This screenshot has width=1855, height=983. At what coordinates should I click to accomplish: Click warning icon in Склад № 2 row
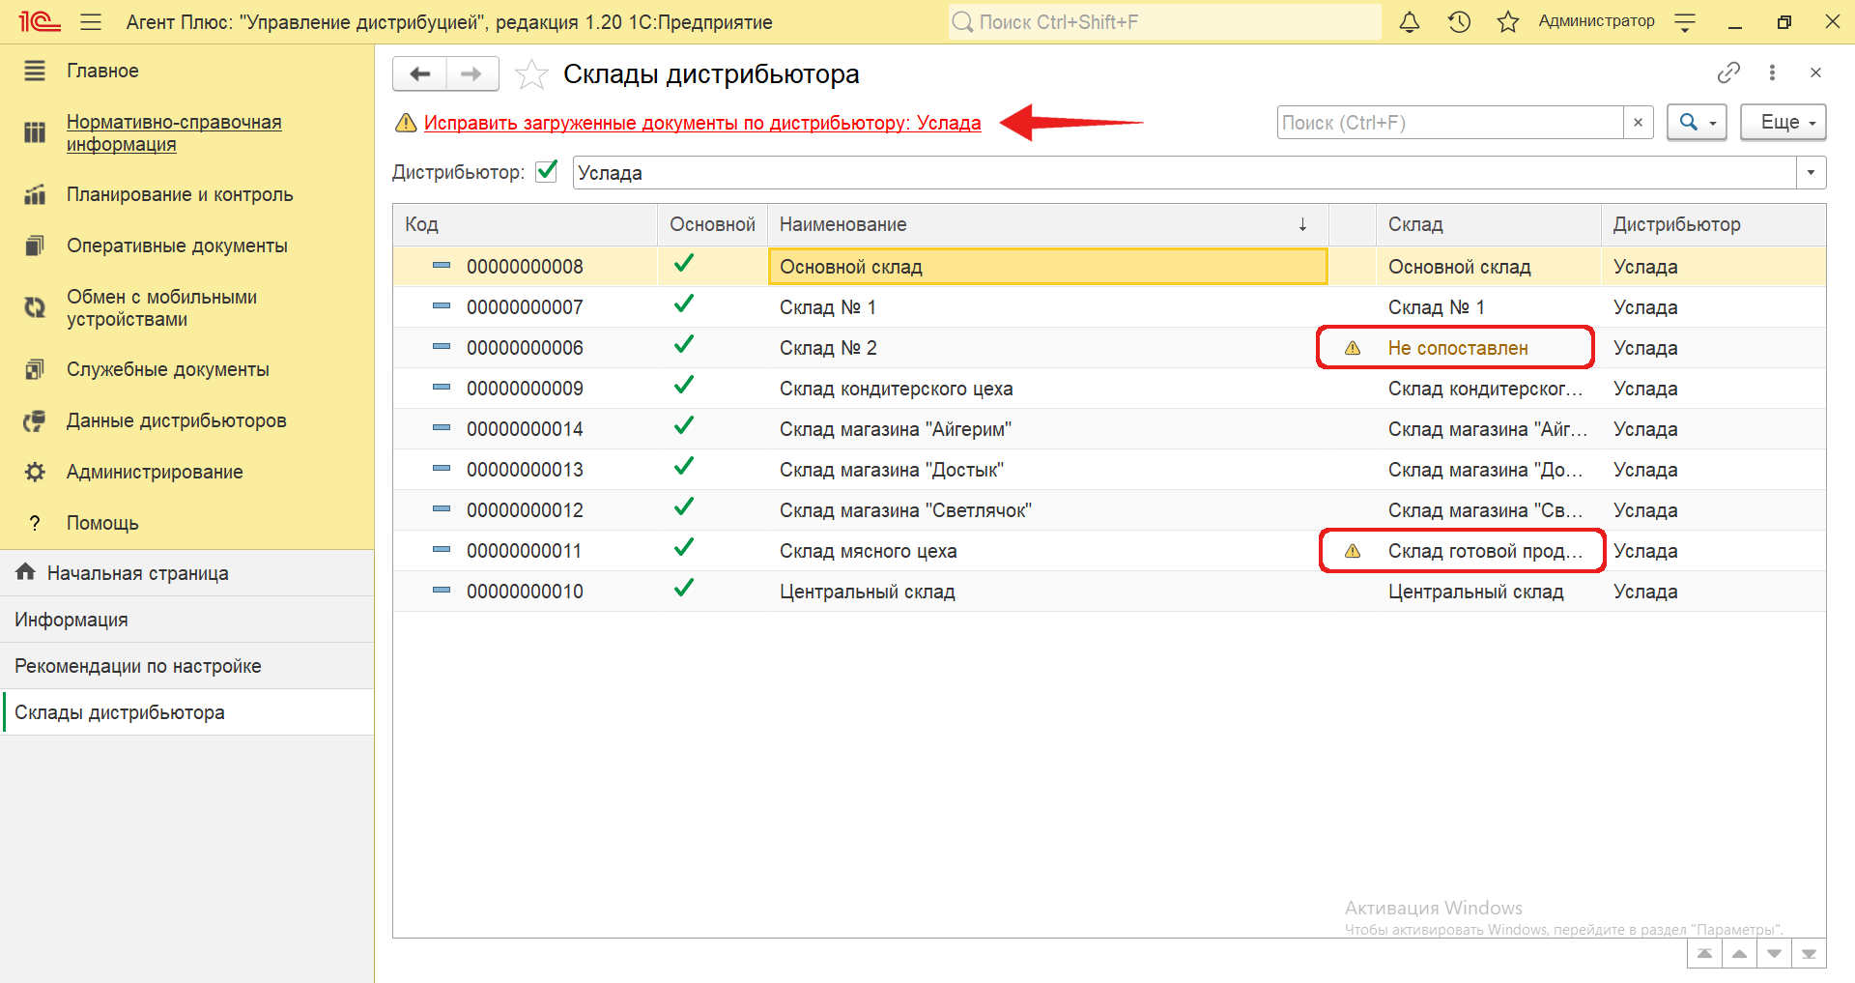point(1353,348)
